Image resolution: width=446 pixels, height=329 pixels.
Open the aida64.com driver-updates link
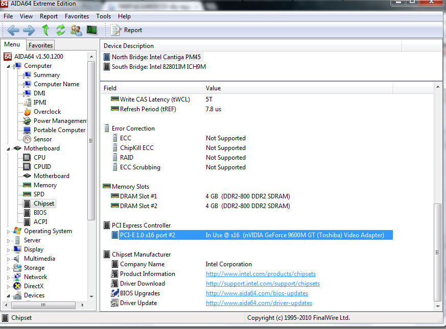coord(259,303)
